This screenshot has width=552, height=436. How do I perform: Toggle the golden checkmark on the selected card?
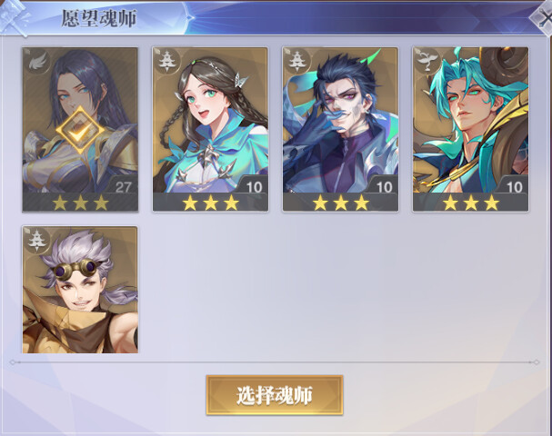(81, 130)
